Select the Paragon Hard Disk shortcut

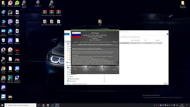pos(10,51)
